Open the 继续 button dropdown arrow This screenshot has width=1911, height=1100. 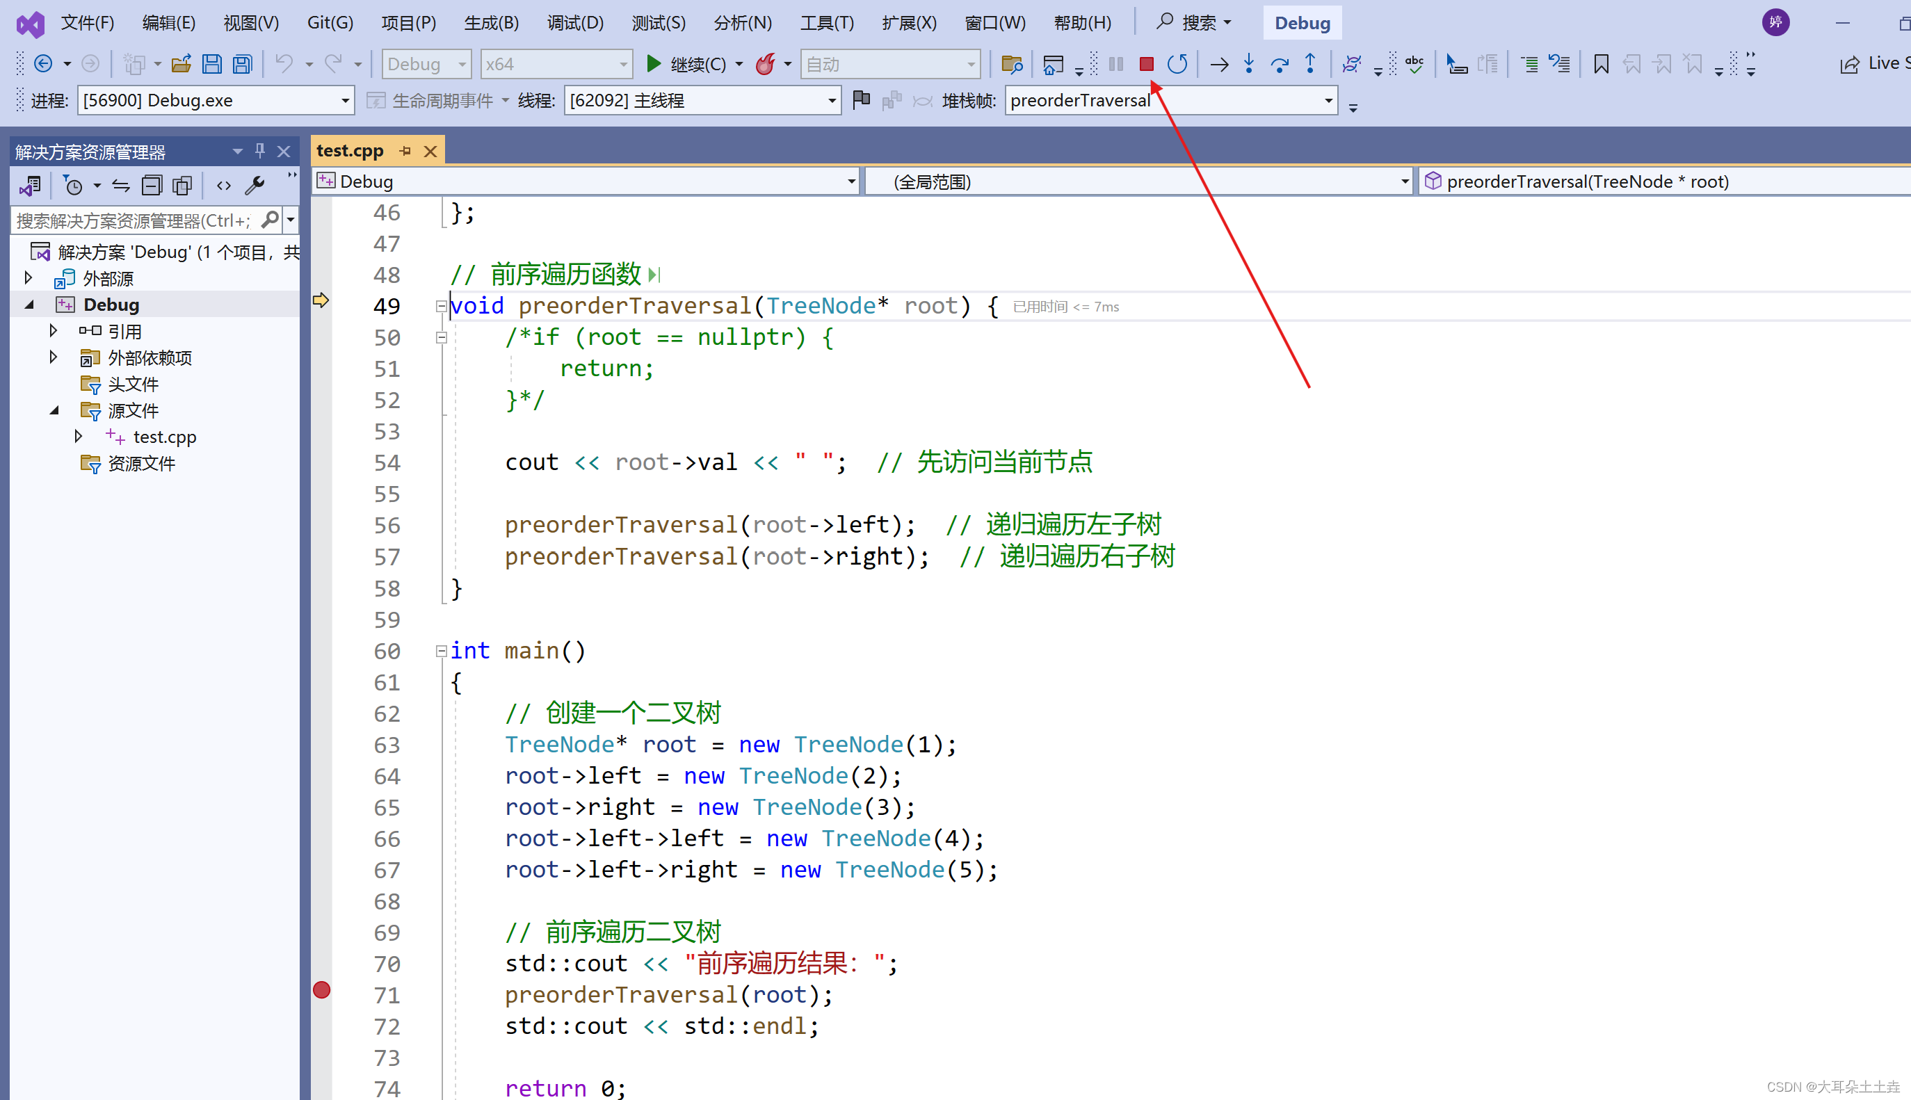tap(739, 64)
